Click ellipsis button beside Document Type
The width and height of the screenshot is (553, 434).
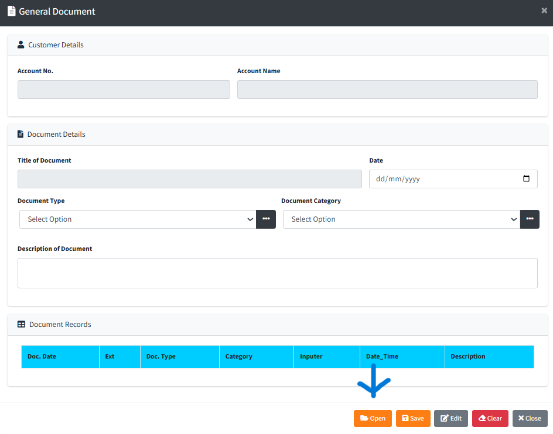point(266,219)
